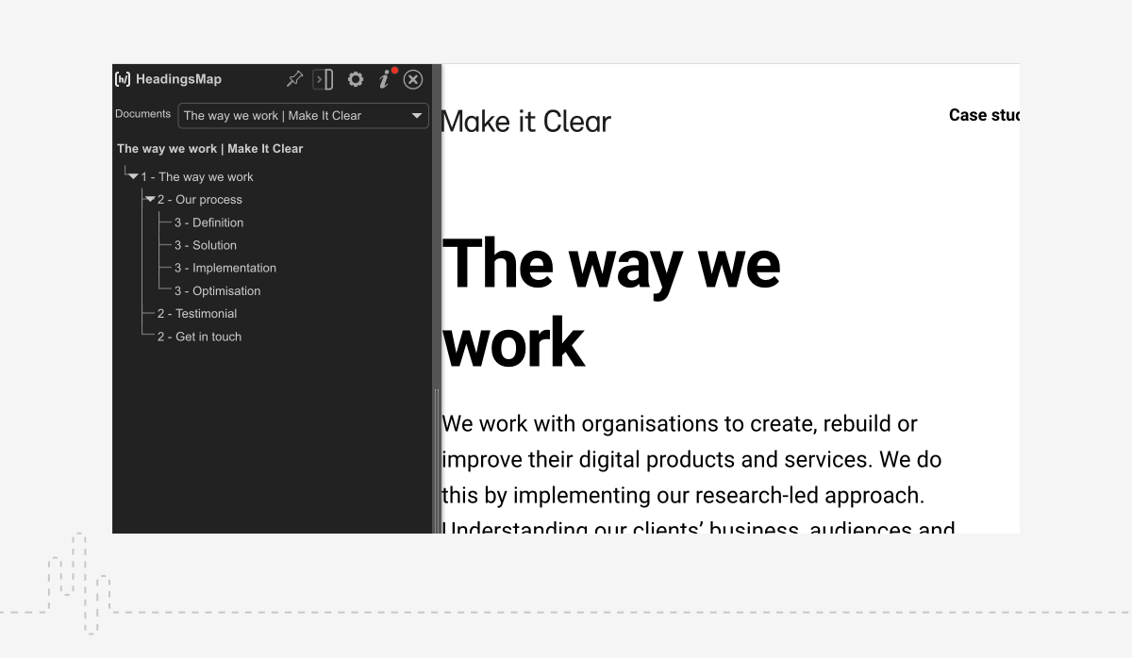Image resolution: width=1132 pixels, height=658 pixels.
Task: Jump to the '3 - Optimisation' heading
Action: 217,291
